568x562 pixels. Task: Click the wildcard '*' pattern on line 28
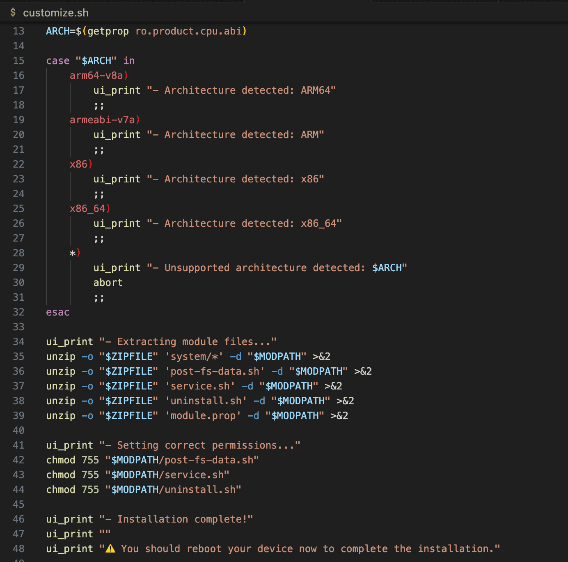[73, 253]
